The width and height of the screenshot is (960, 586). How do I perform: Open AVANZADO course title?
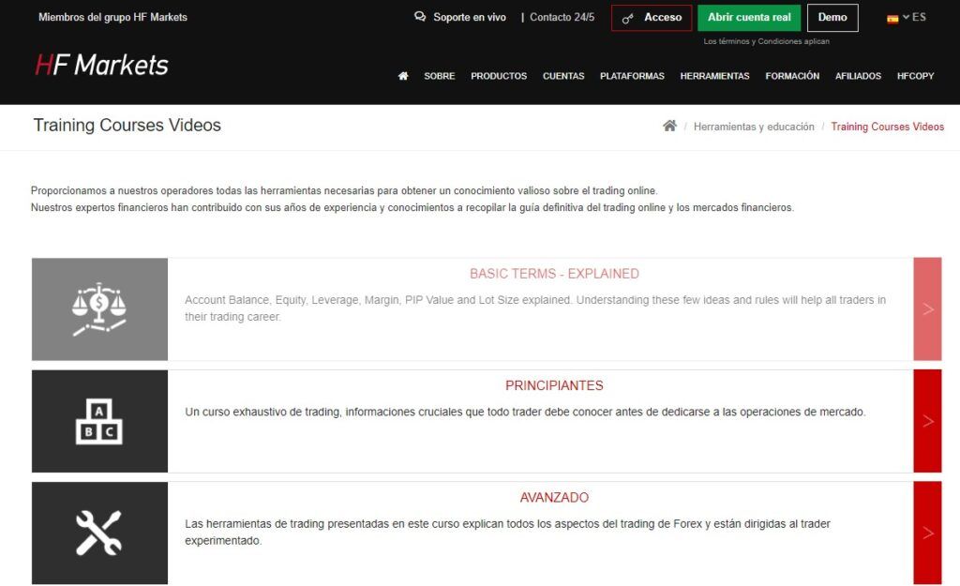click(x=554, y=497)
